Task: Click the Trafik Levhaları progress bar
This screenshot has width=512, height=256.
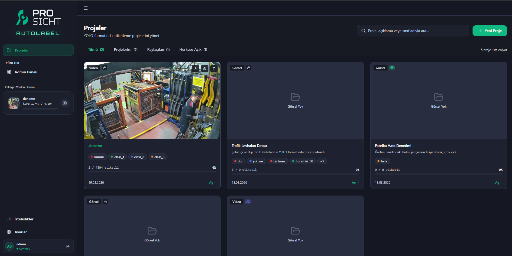Action: tap(295, 174)
